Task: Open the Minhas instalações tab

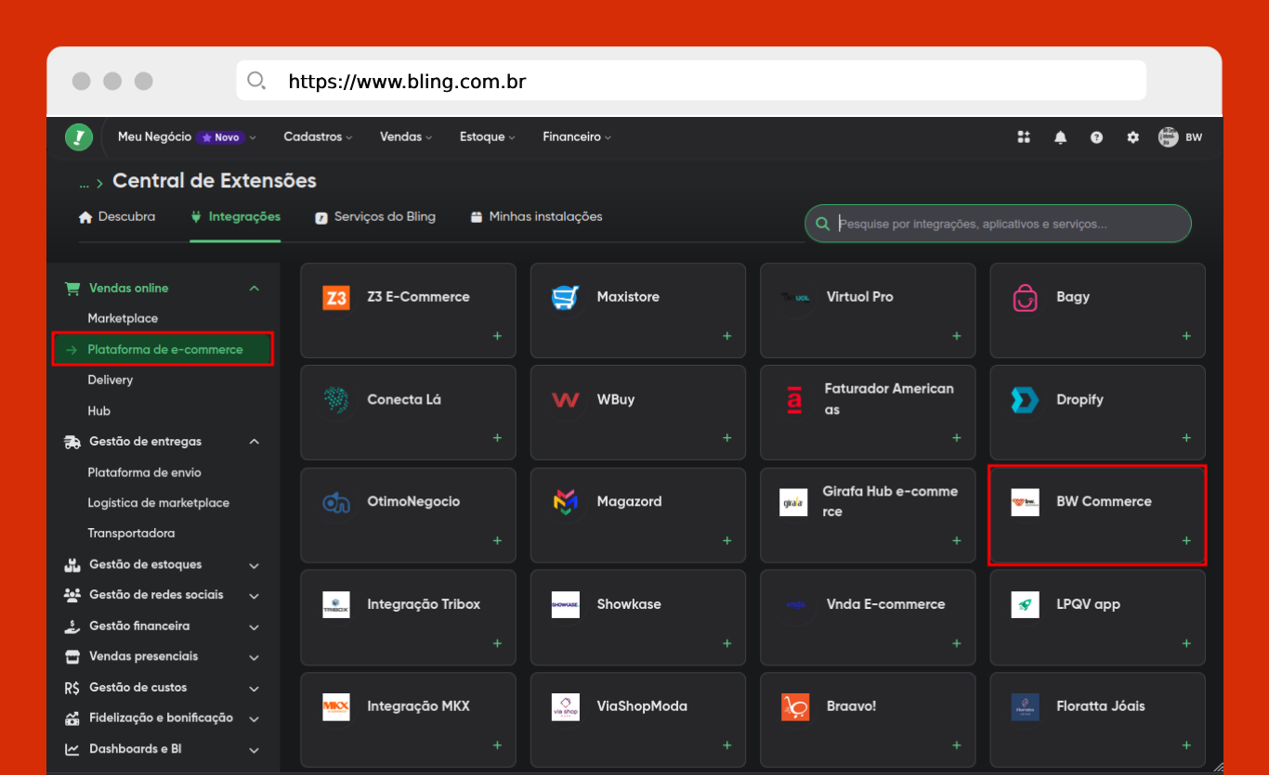Action: tap(536, 217)
